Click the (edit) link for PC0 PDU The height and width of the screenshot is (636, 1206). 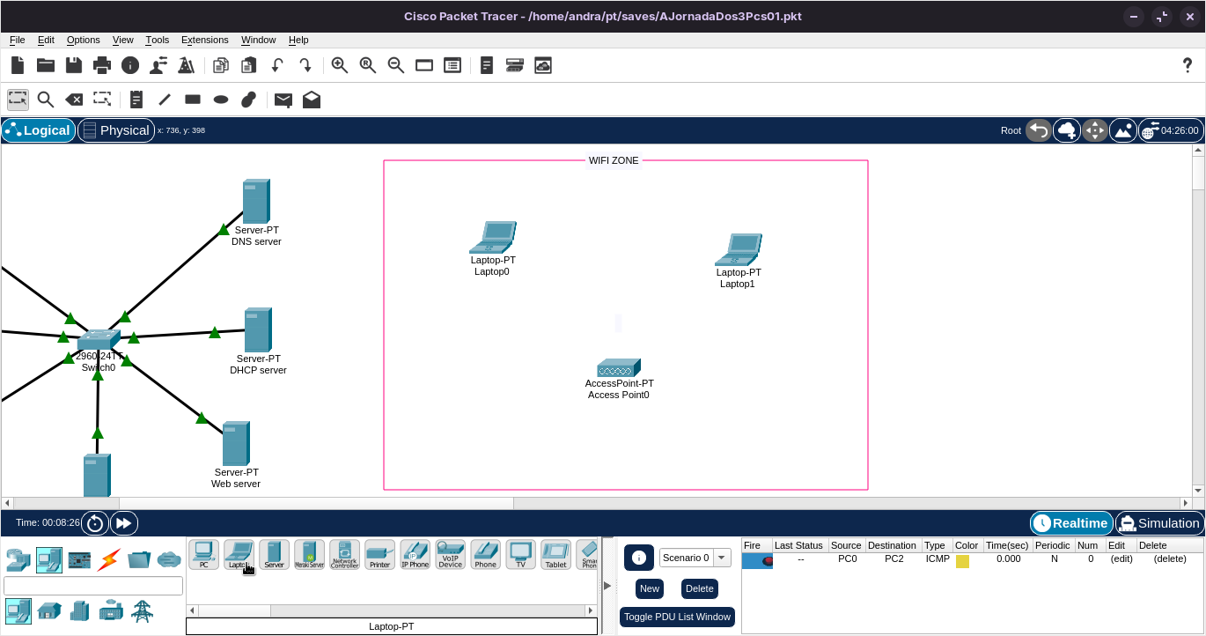[1121, 558]
